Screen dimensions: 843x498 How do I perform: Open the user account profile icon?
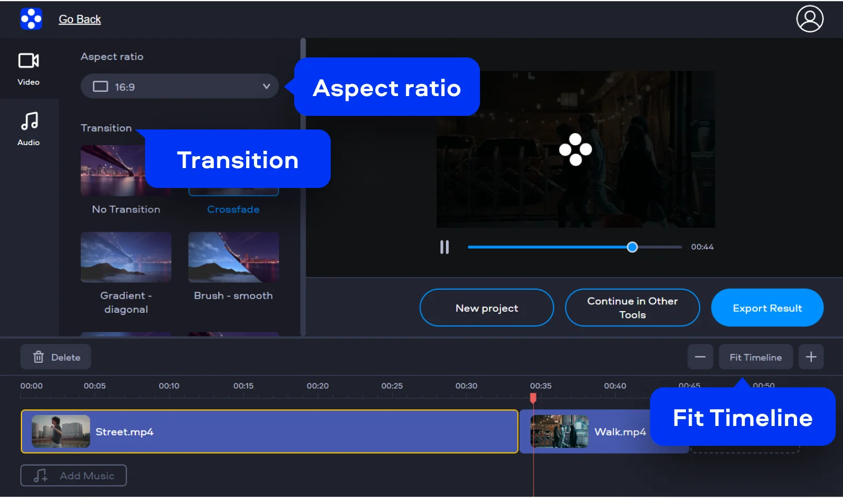809,19
